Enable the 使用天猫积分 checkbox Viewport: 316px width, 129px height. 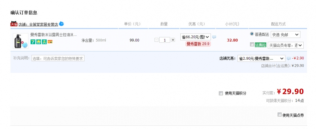[221, 93]
